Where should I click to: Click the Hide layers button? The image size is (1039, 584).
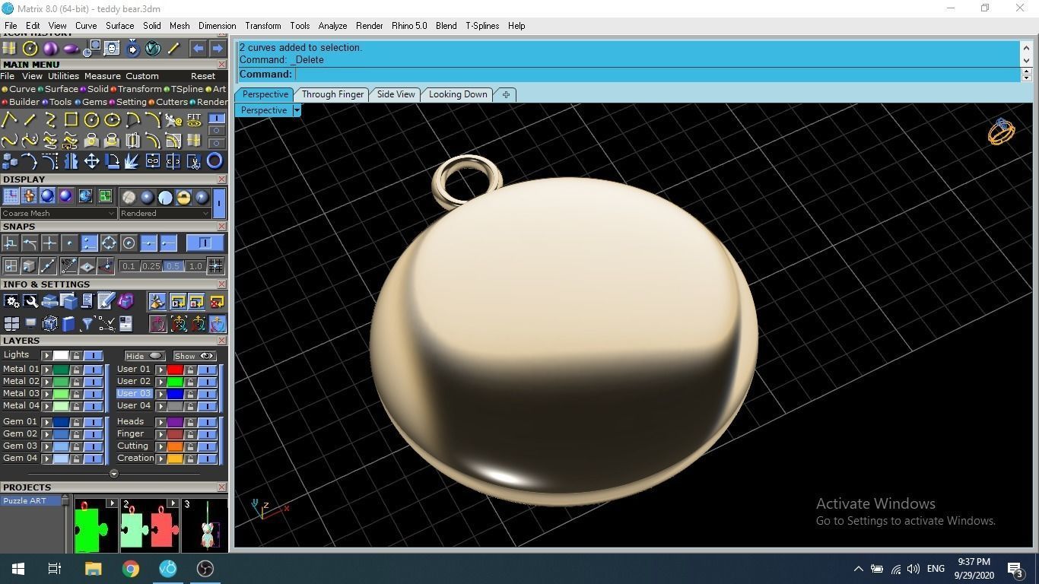[145, 356]
